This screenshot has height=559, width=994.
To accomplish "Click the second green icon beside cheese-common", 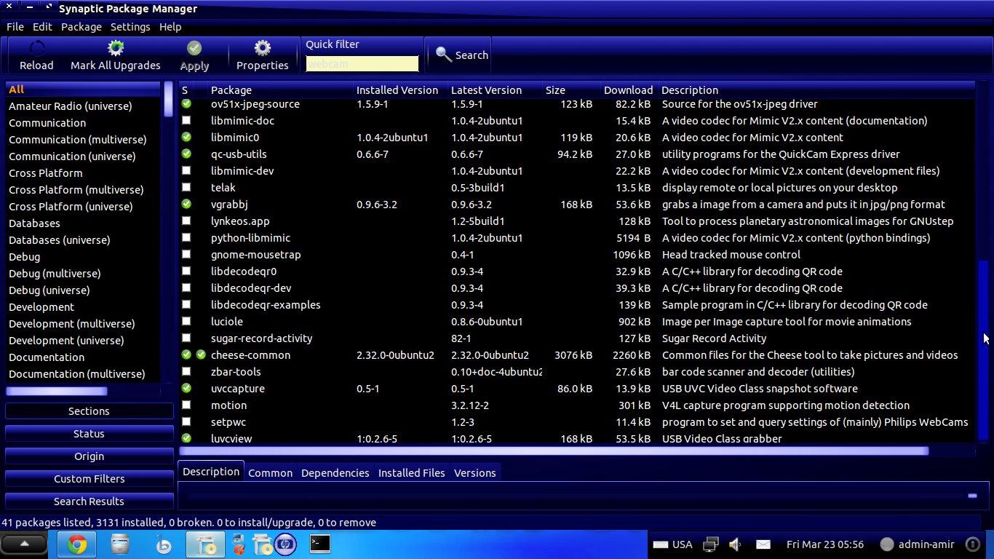I will [201, 354].
